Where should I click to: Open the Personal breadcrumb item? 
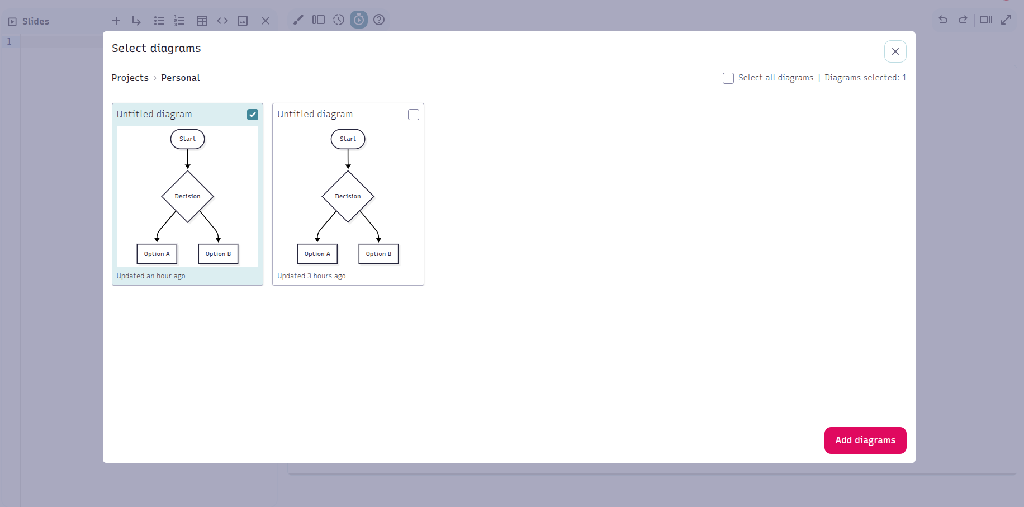[x=180, y=78]
